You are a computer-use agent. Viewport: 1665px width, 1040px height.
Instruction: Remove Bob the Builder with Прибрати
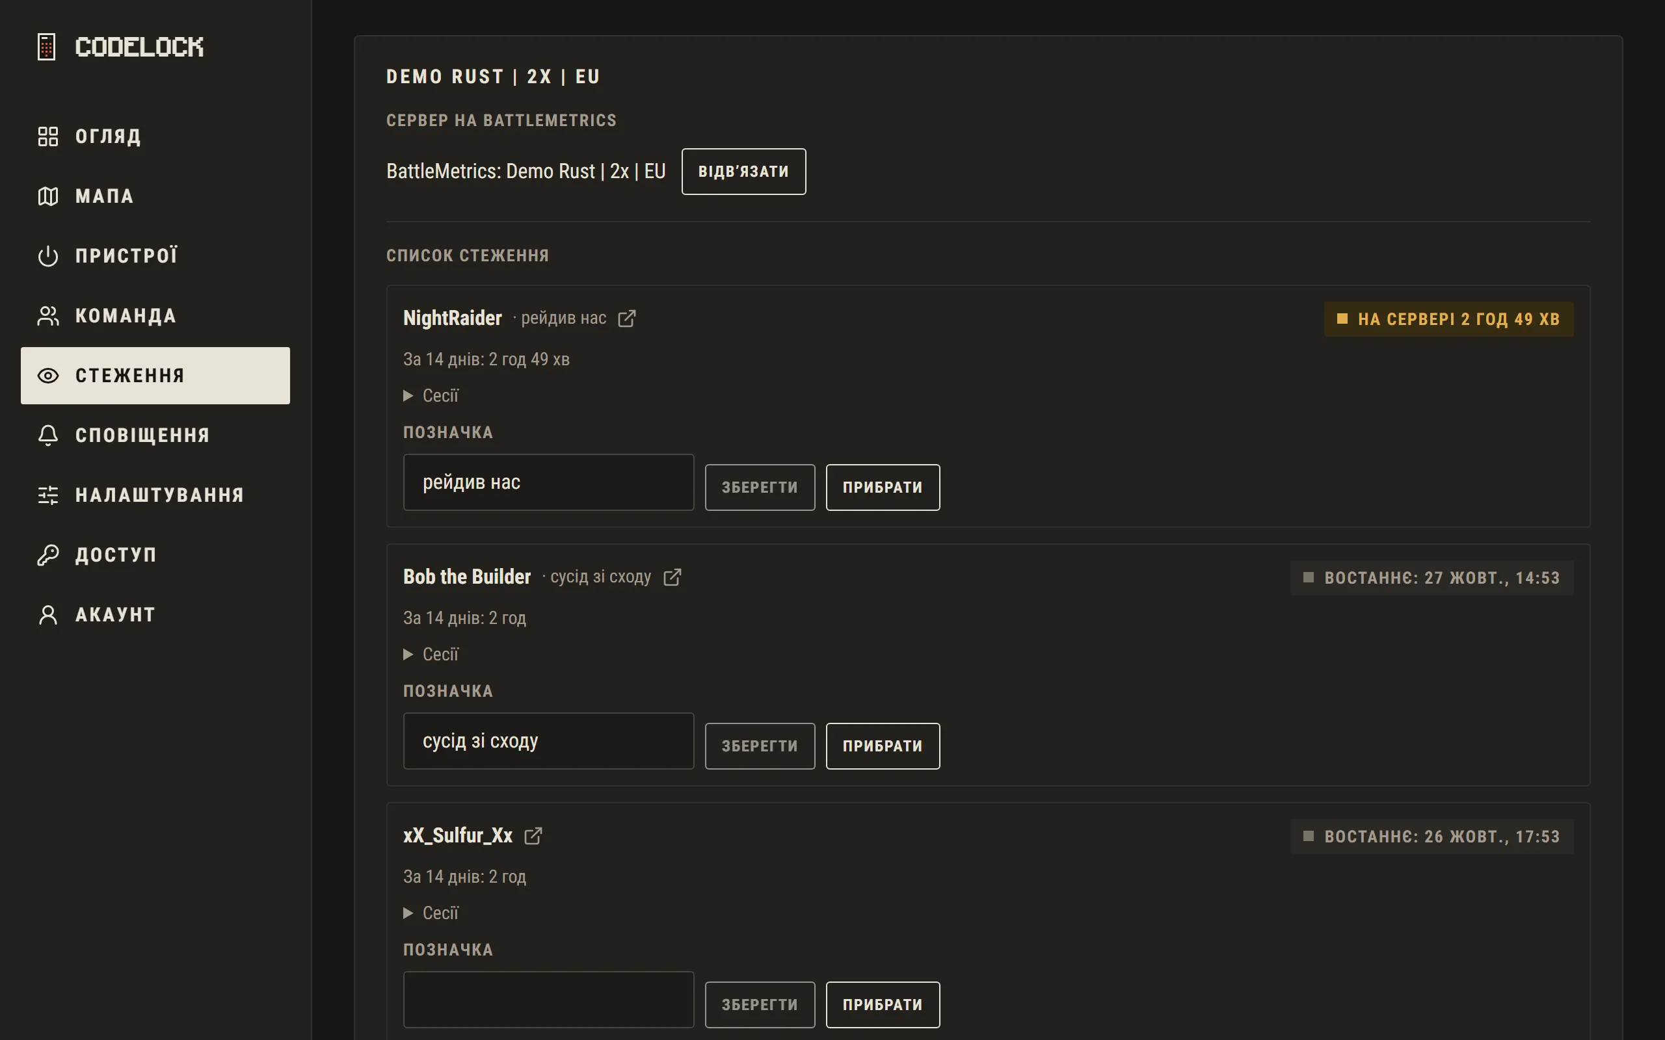883,746
